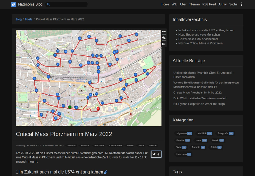Click red end marker on map

[x=98, y=109]
